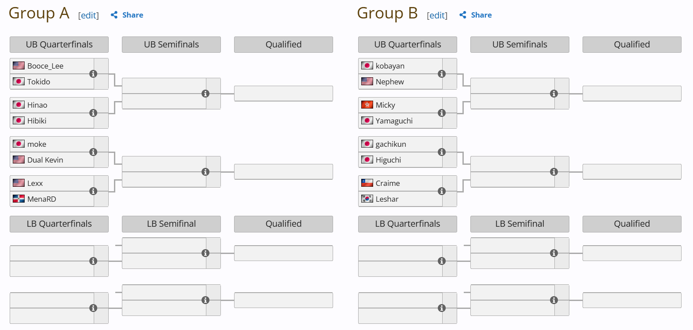Screen dimensions: 693x330
Task: Edit the Group B section
Action: (437, 15)
